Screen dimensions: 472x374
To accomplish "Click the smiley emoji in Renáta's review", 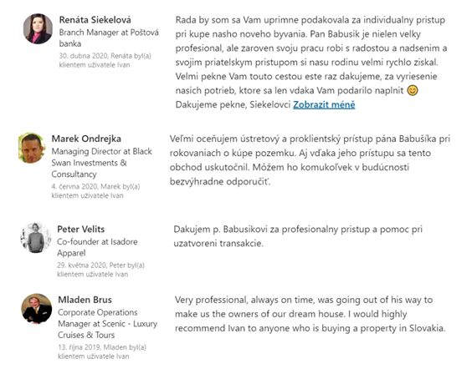I will (413, 90).
